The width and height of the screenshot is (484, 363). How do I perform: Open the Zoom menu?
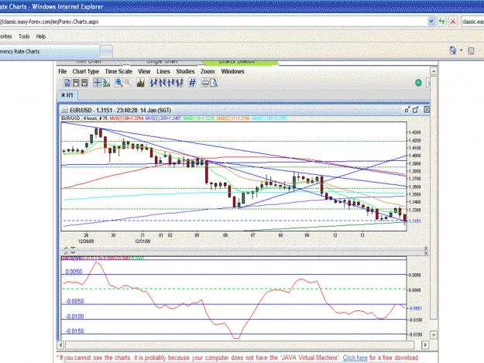tap(208, 71)
